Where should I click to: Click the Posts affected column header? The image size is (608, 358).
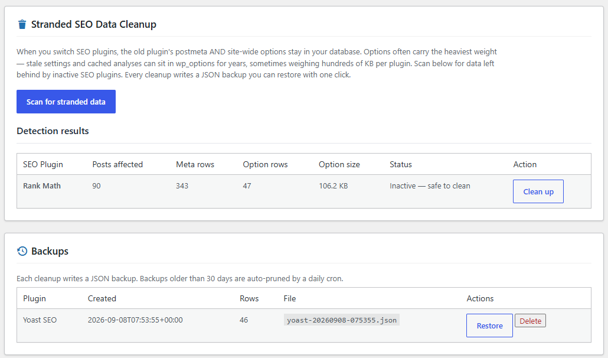[117, 164]
